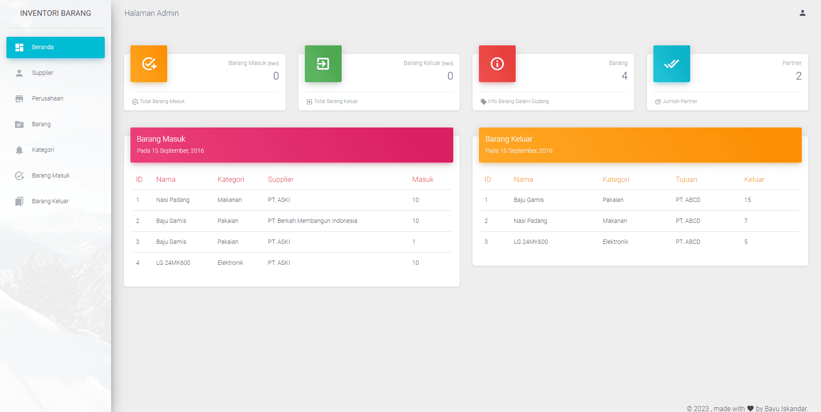Click the Perusahaan store icon in sidebar
This screenshot has width=821, height=412.
click(19, 99)
